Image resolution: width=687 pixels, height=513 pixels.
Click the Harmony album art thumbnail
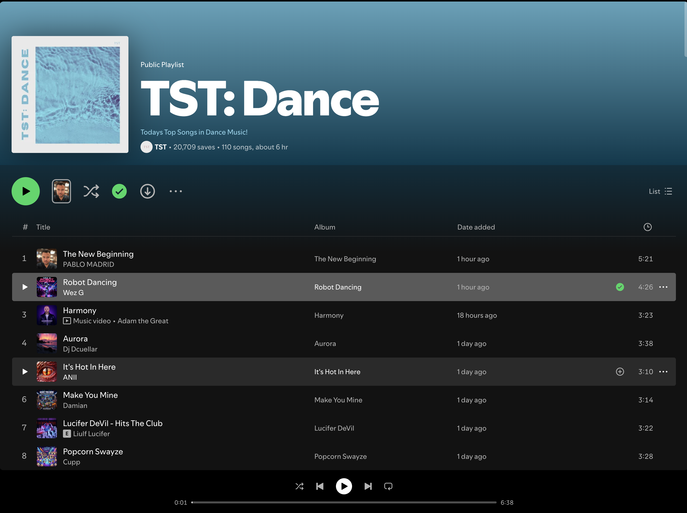pos(47,315)
